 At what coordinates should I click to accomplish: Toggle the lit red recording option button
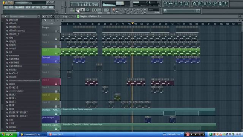pyautogui.click(x=114, y=10)
